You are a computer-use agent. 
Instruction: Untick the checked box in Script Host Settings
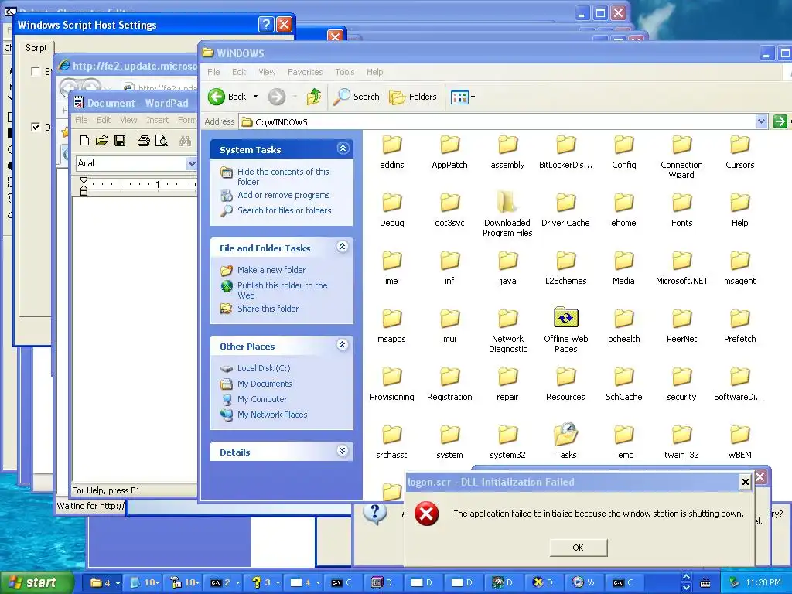(36, 127)
